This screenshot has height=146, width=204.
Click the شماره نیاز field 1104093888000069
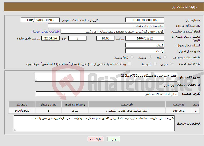[145, 20]
